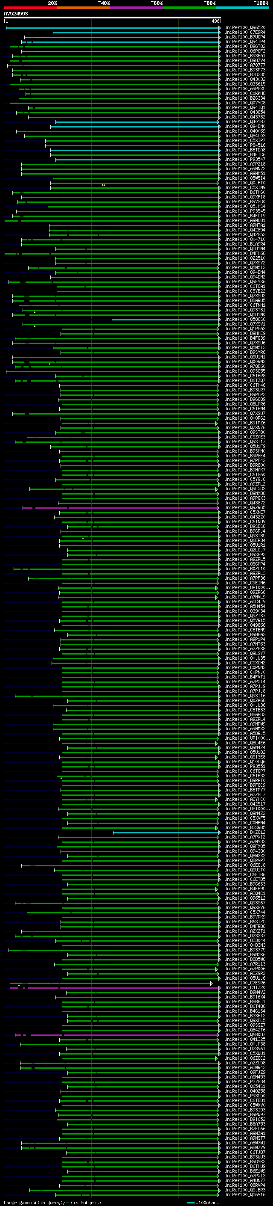
Task: Select the last hit UniRef100_Q56V16
Action: tap(244, 1195)
